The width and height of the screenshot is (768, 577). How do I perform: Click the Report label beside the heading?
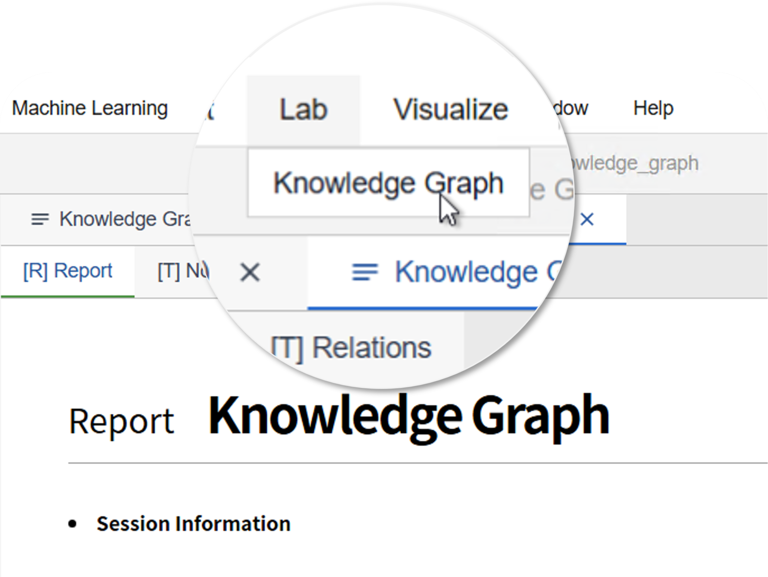point(122,421)
